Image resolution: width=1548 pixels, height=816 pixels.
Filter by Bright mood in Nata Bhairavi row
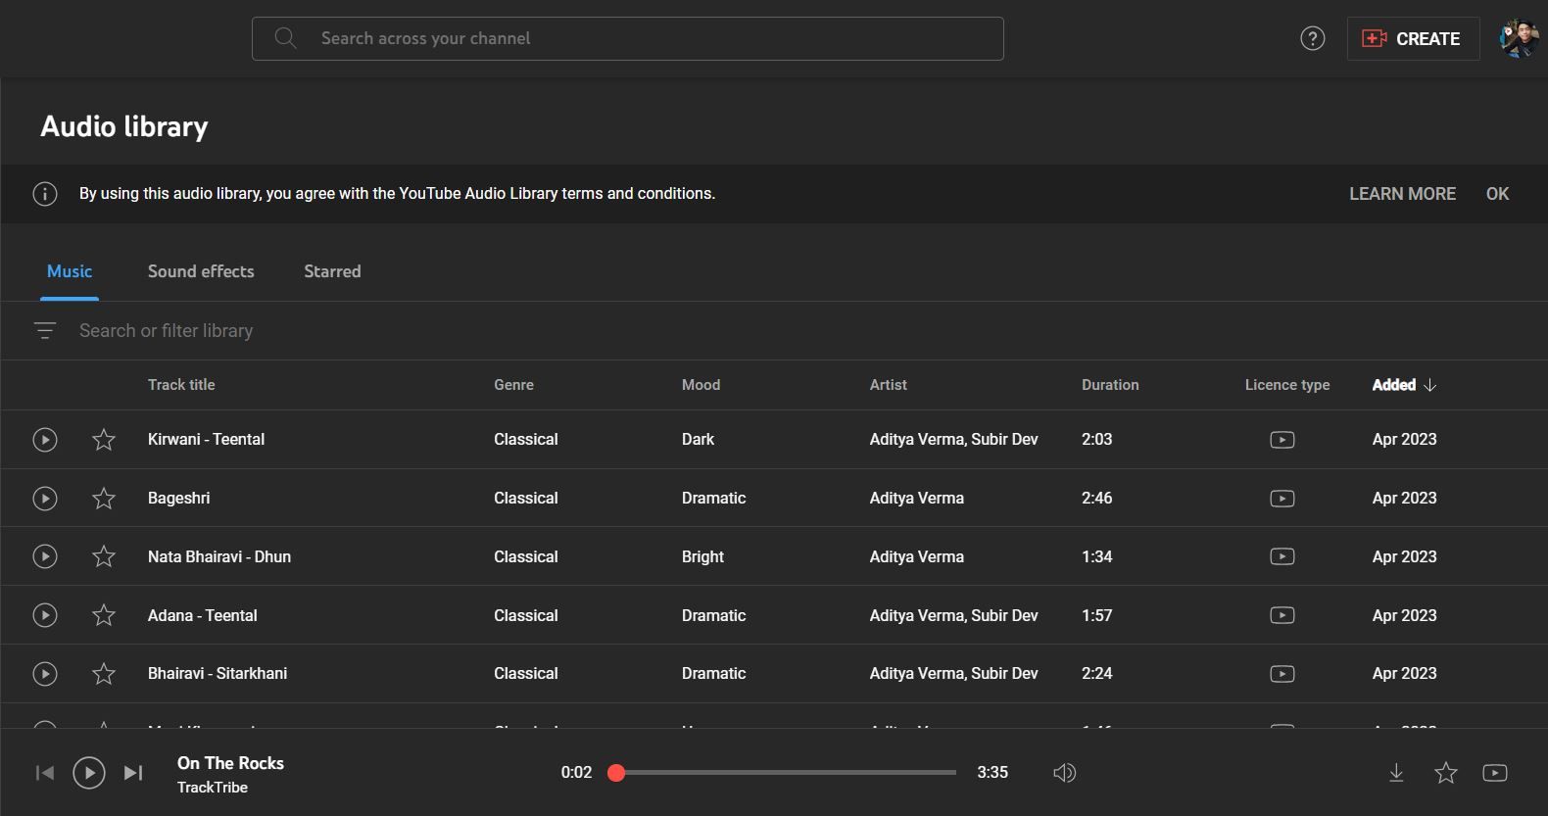click(x=702, y=556)
